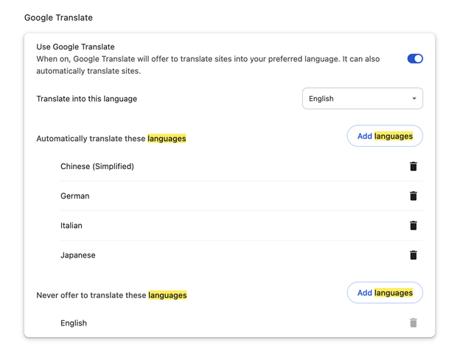
Task: Remove Japanese from automatic translation
Action: pyautogui.click(x=413, y=255)
